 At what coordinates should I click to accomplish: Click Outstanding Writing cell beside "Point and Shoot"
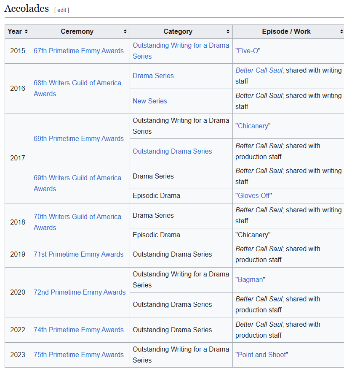tap(181, 355)
